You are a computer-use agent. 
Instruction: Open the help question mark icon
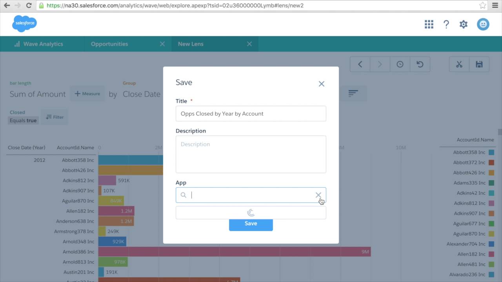click(x=446, y=24)
